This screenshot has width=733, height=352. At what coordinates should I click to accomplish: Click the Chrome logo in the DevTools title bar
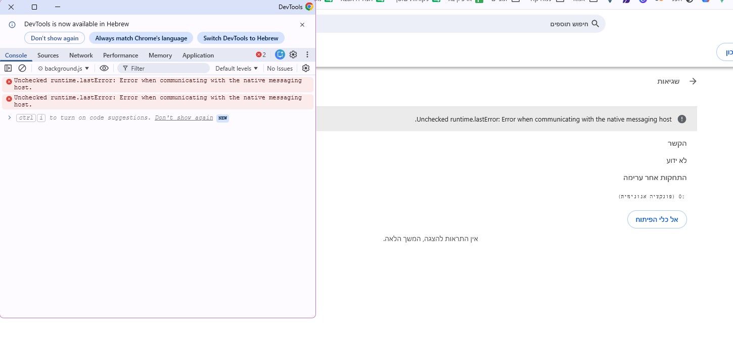pos(309,7)
